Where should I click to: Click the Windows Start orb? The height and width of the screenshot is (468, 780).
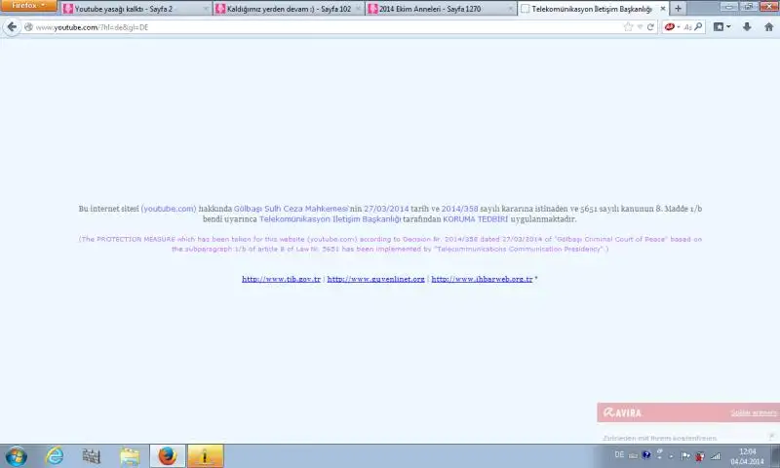click(17, 455)
